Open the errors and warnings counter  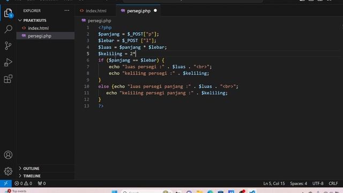pyautogui.click(x=23, y=183)
